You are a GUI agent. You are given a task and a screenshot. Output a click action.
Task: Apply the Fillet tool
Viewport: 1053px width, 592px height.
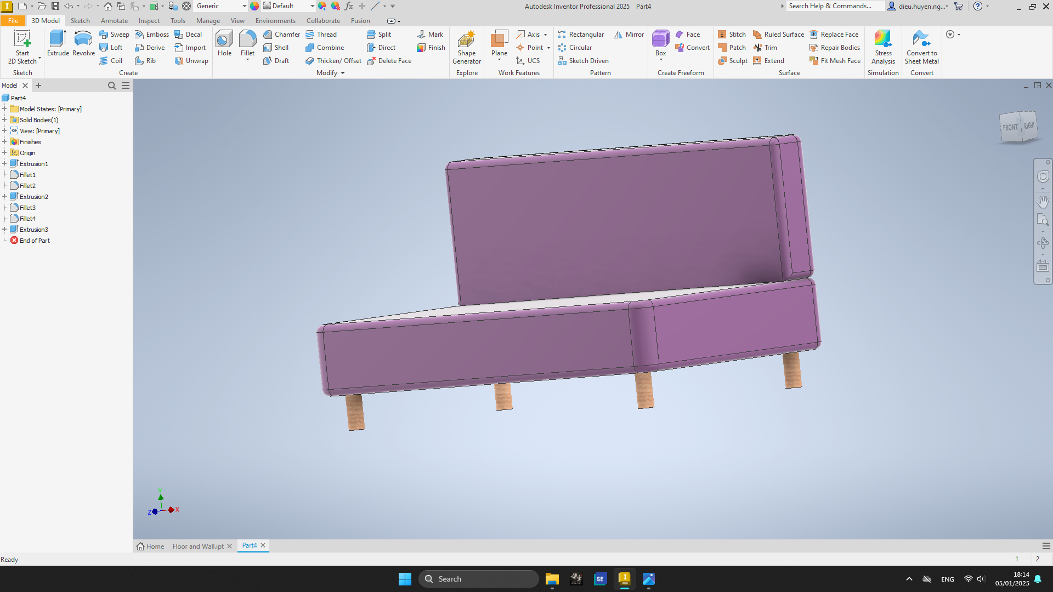coord(247,43)
